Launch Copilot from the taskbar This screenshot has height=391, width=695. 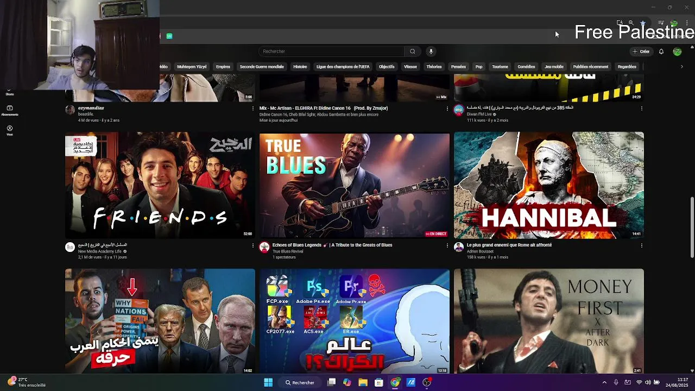coord(347,382)
